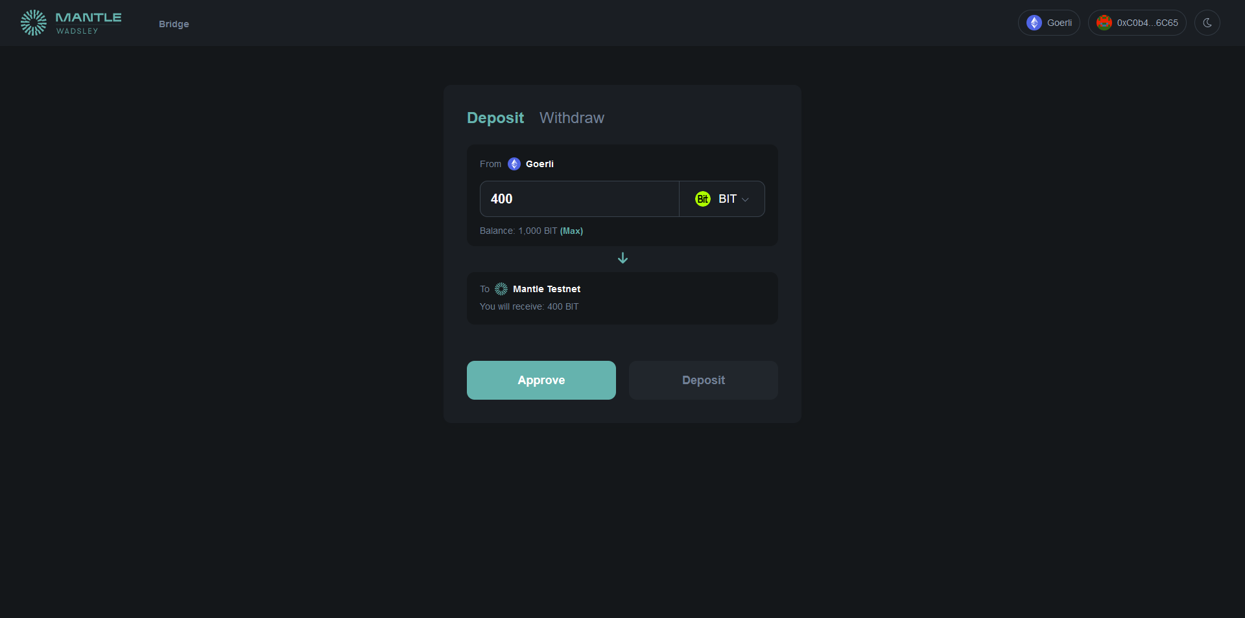Open the Goerli network selector in header
The image size is (1245, 618).
point(1049,23)
